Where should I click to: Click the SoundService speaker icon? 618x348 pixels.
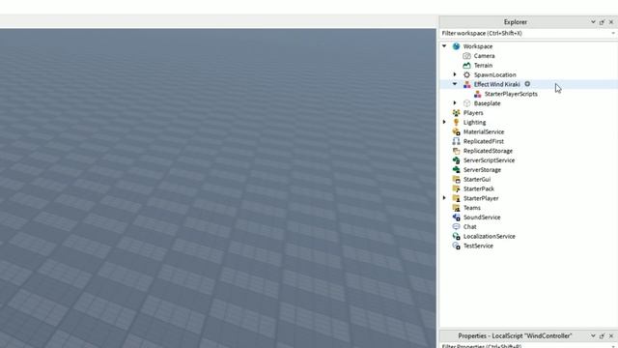click(456, 217)
